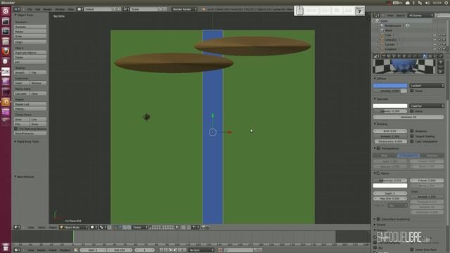Screen dimensions: 450x253
Task: Click the Ruler/Protractor button
Action: pos(30,134)
